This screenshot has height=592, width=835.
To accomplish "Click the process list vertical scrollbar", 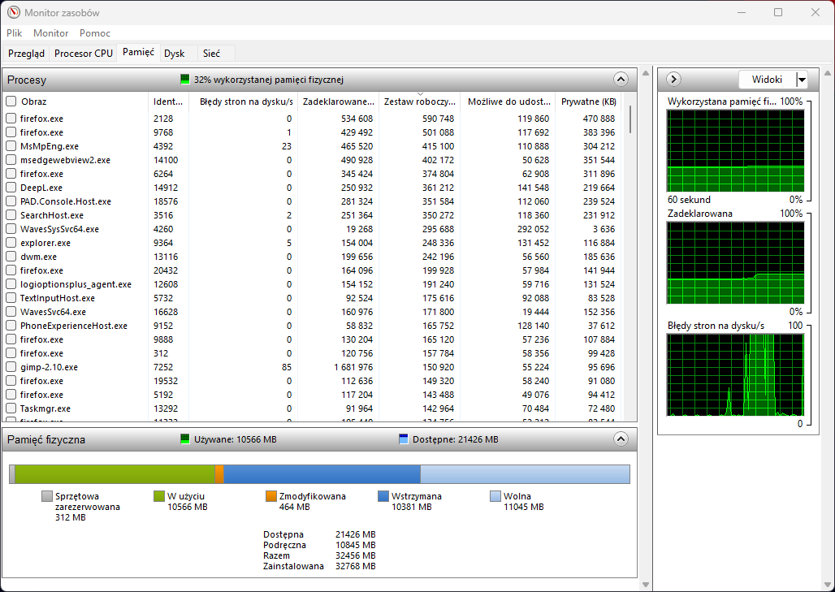I will coord(631,244).
